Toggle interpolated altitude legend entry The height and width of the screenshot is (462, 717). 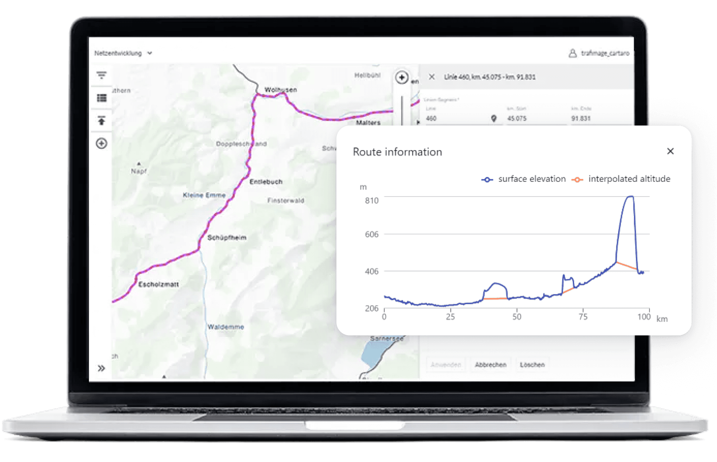click(x=621, y=179)
